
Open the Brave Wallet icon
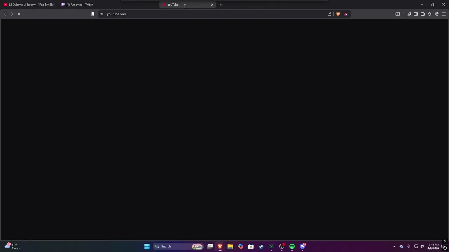(x=423, y=14)
